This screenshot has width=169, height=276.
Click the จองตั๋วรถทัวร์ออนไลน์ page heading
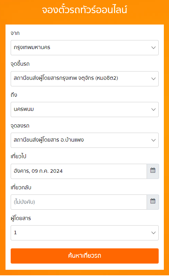click(x=85, y=10)
